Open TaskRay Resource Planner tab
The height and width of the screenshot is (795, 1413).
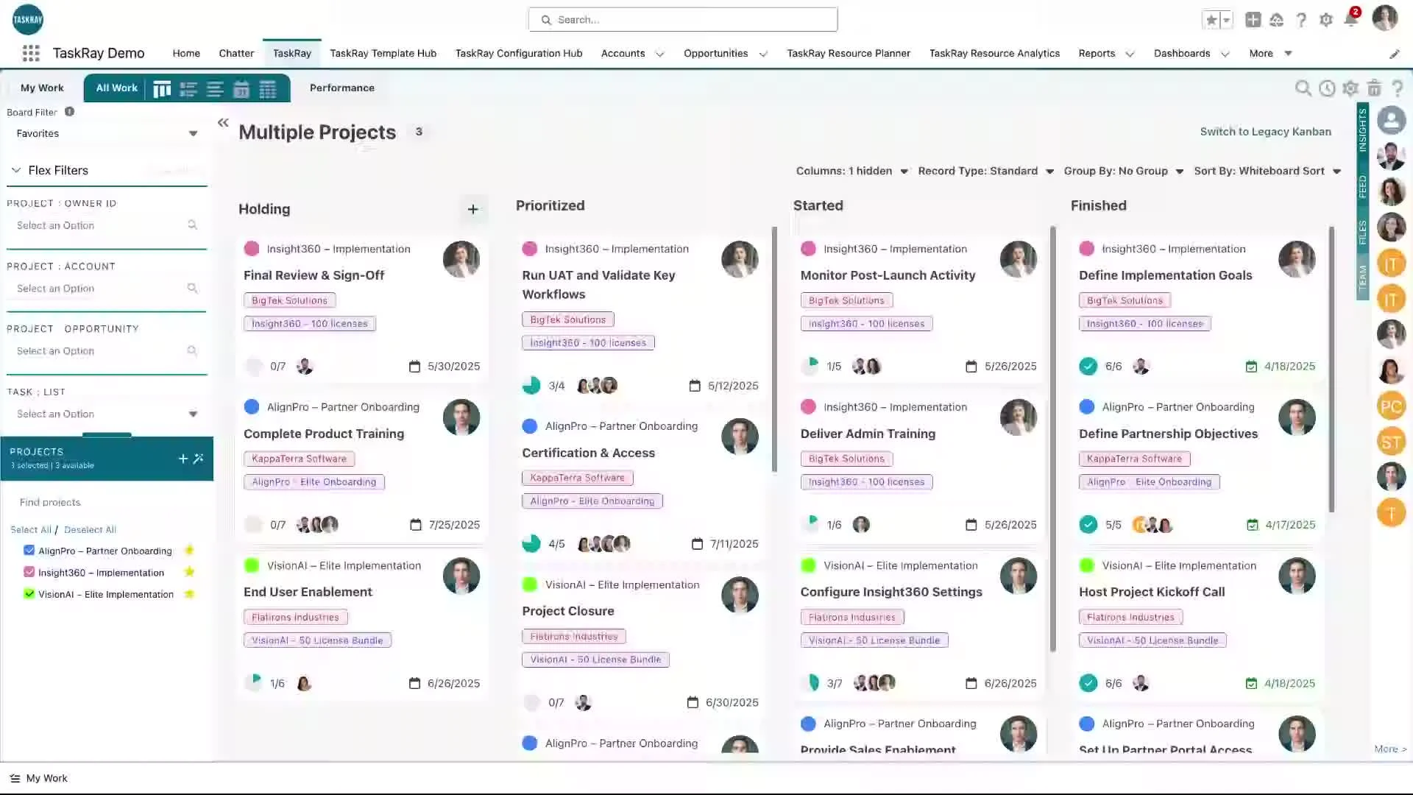click(x=849, y=53)
